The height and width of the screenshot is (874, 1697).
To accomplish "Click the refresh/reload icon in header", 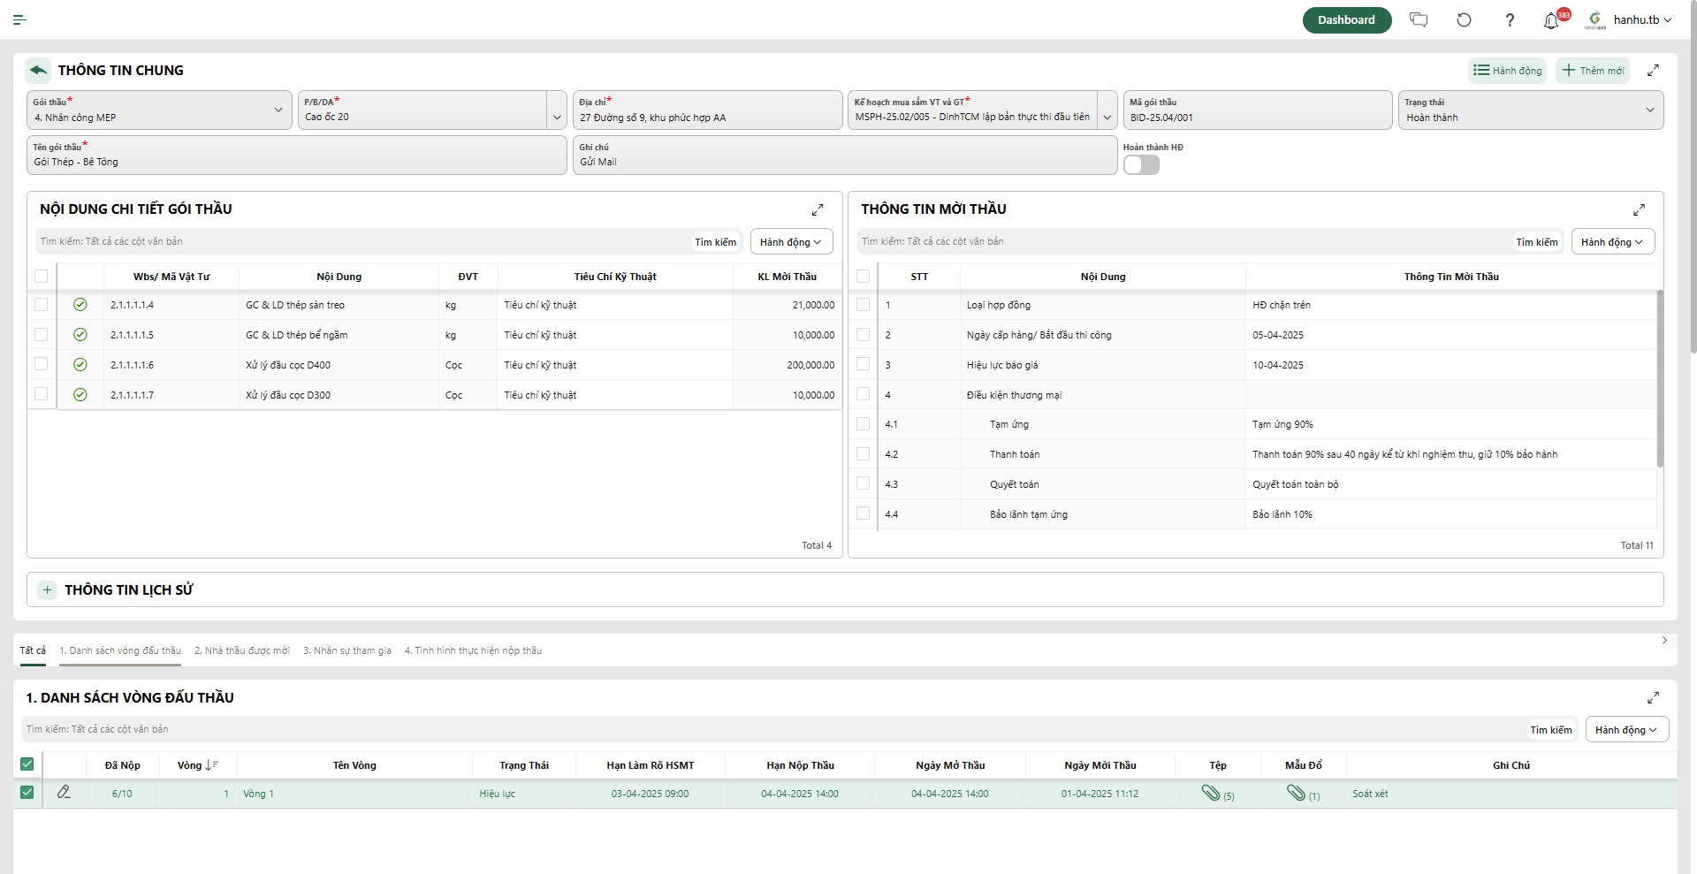I will [1464, 19].
